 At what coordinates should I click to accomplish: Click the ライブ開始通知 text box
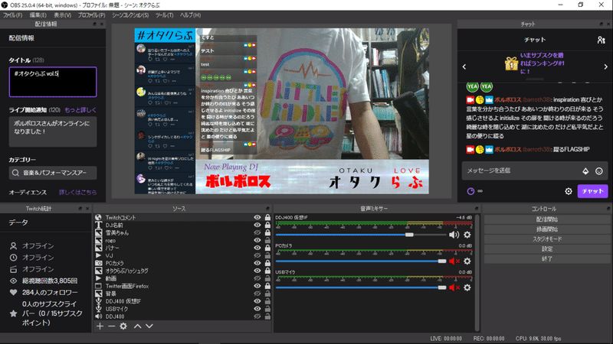click(x=53, y=131)
